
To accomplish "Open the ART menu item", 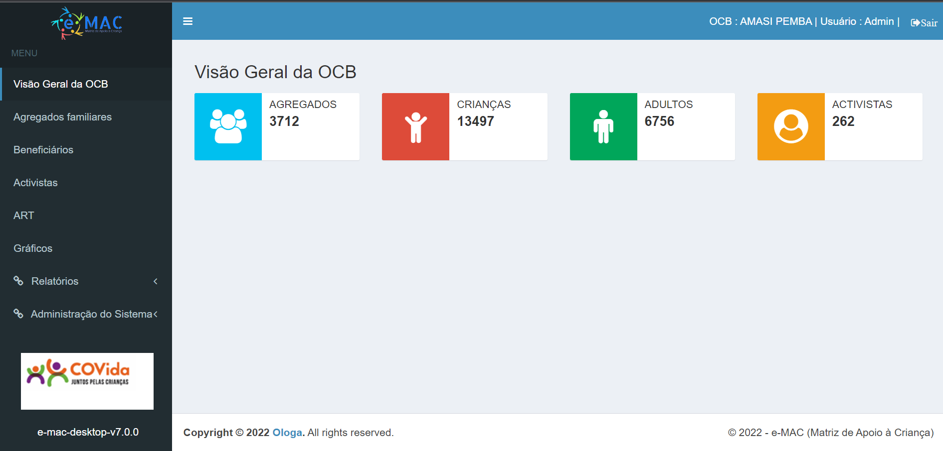I will (24, 216).
